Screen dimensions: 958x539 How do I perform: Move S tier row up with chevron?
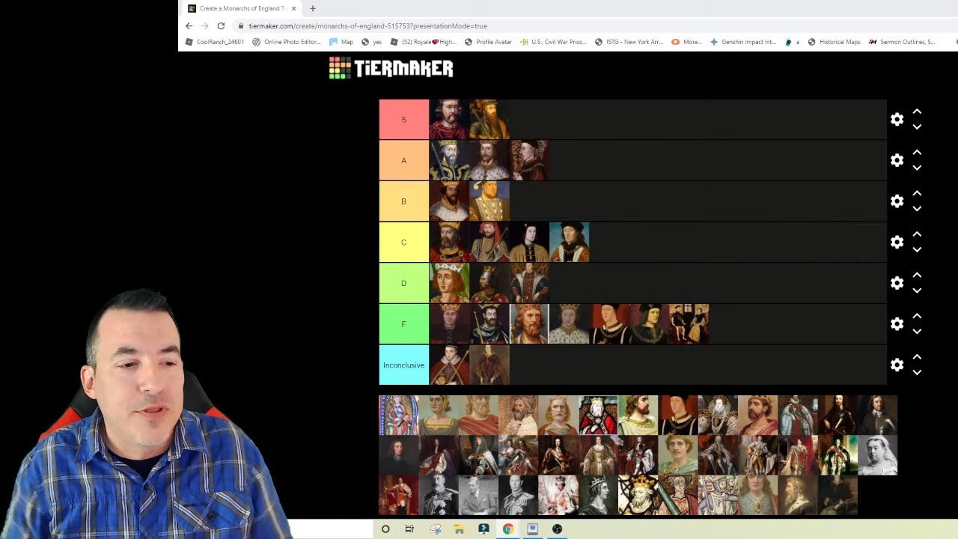click(917, 112)
